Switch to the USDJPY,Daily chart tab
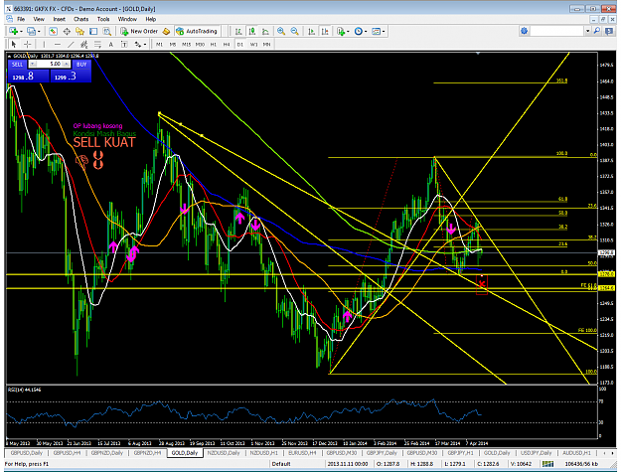Viewport: 621px width, 472px height. point(536,453)
